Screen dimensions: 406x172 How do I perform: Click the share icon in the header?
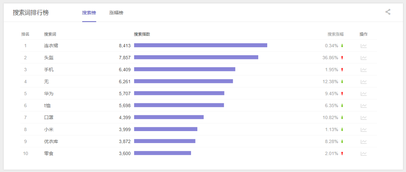388,12
